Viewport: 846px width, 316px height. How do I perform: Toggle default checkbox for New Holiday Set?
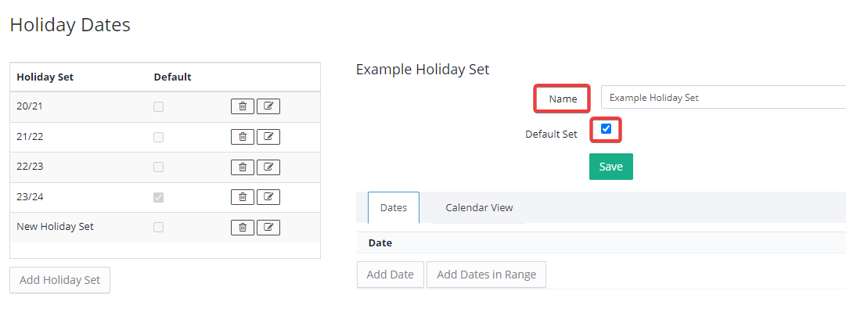tap(159, 228)
